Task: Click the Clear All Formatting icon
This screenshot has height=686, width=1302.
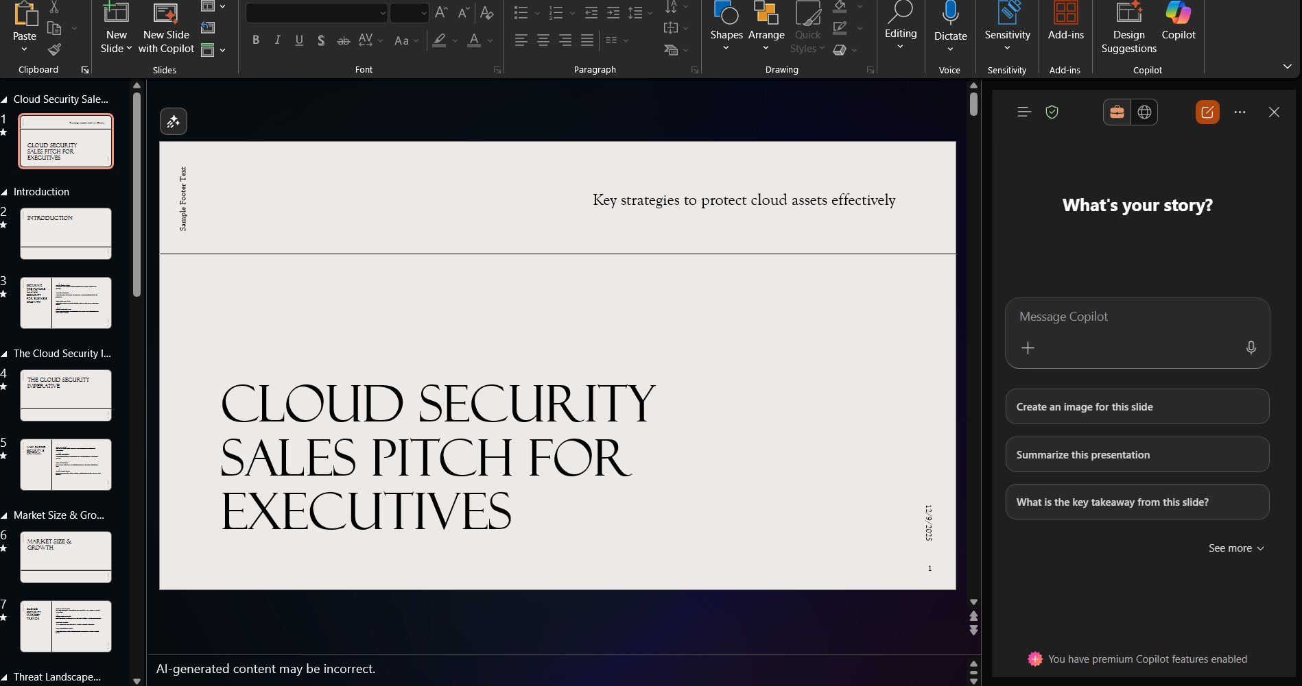Action: point(486,13)
